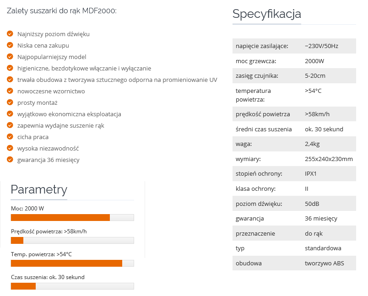
Task: Click checkmark icon beside 'Najniższy poziom dźwięku'
Action: [x=10, y=34]
